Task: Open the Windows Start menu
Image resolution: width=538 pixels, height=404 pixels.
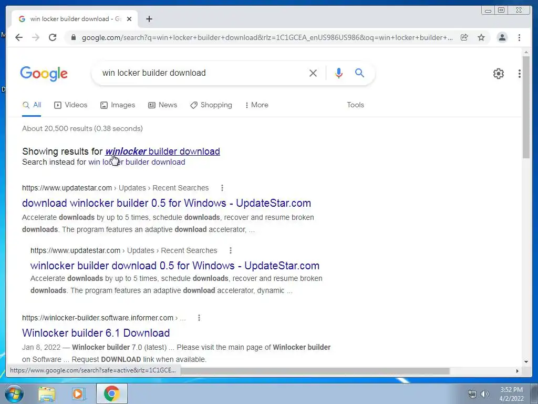Action: tap(14, 393)
